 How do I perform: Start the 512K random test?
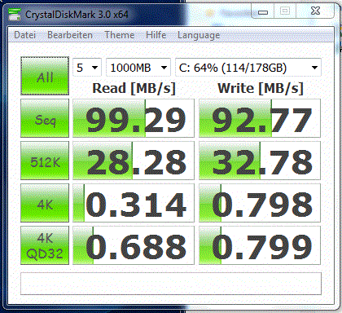[45, 161]
